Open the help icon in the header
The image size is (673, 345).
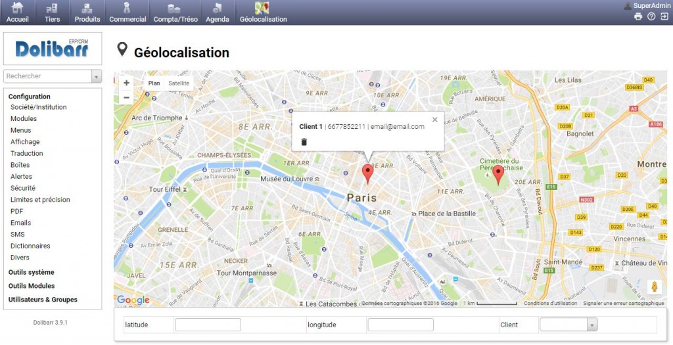[x=651, y=16]
